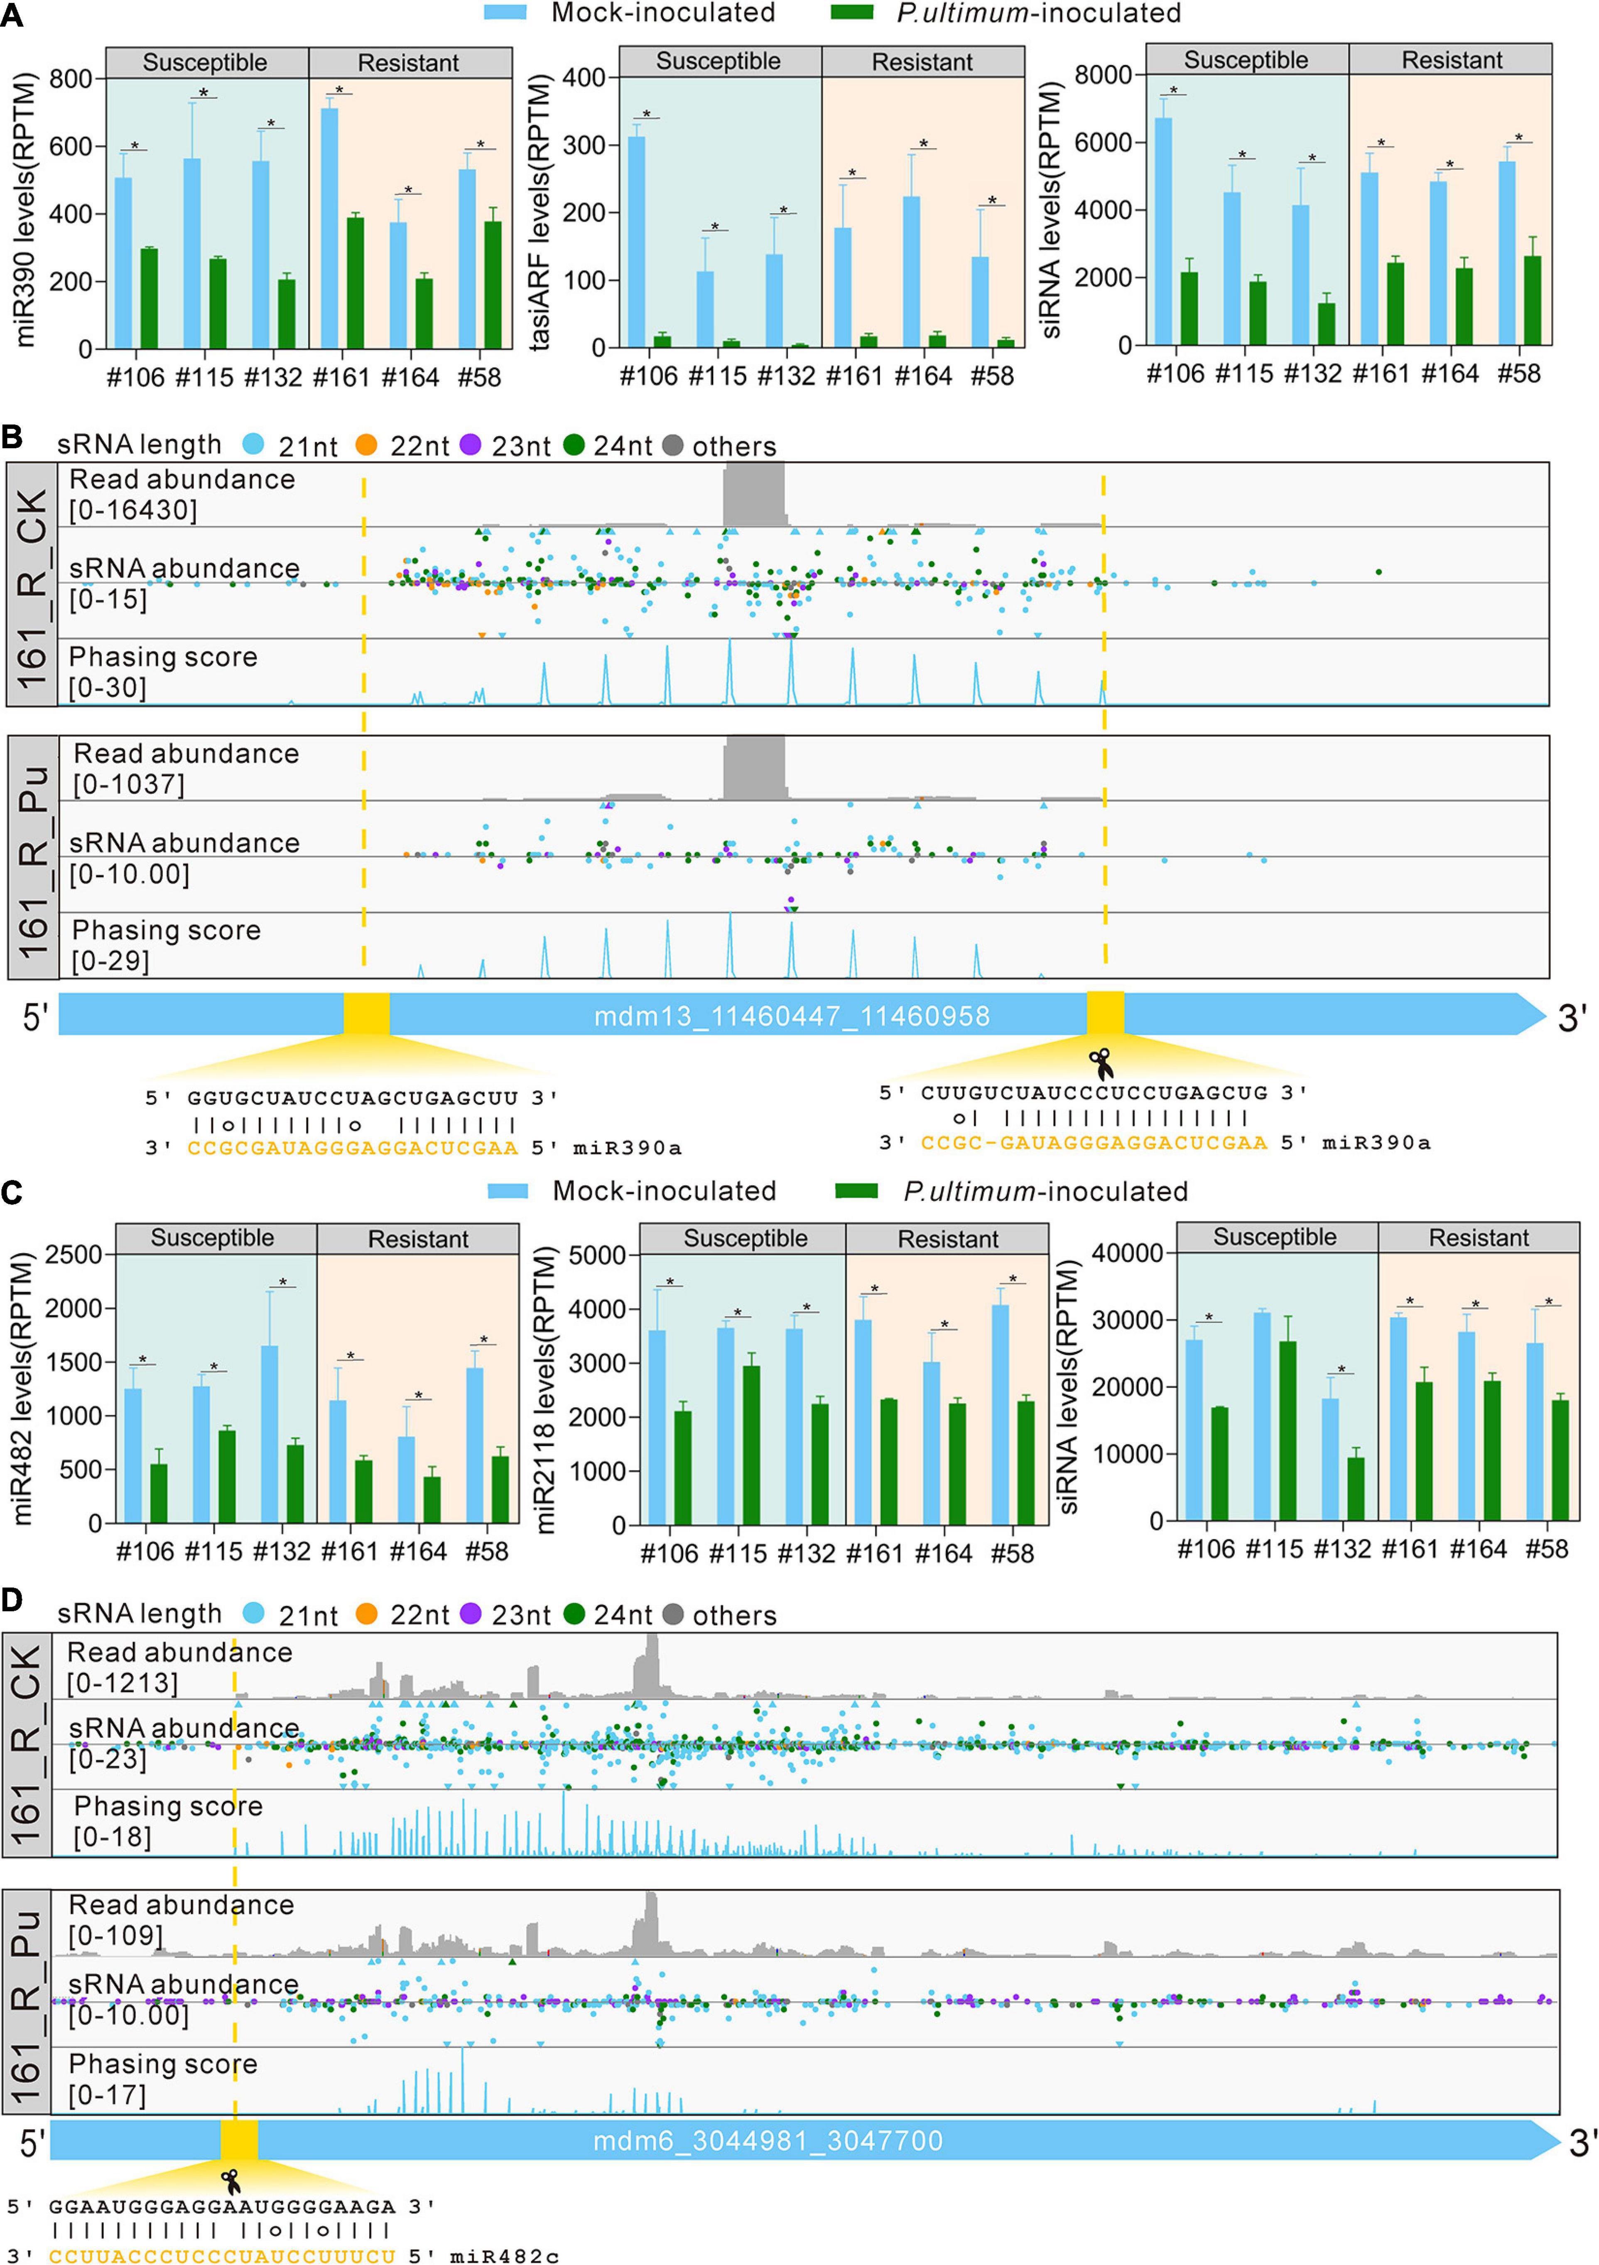Click the orange CCGC-GAUAGGGAGGACUCGAA sequence
The width and height of the screenshot is (1599, 2265).
1094,1142
